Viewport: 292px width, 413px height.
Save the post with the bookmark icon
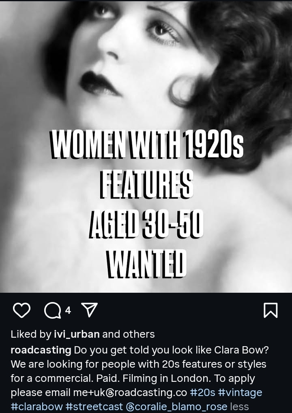[x=271, y=310]
